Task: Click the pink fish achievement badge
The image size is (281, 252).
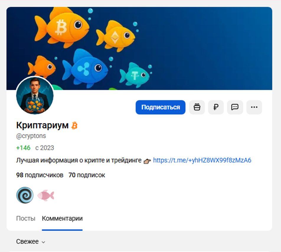Action: 46,195
